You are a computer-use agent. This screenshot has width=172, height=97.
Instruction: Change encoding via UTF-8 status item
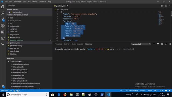[150, 91]
